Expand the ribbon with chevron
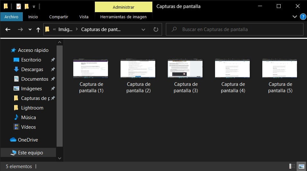Image resolution: width=307 pixels, height=171 pixels. [295, 17]
